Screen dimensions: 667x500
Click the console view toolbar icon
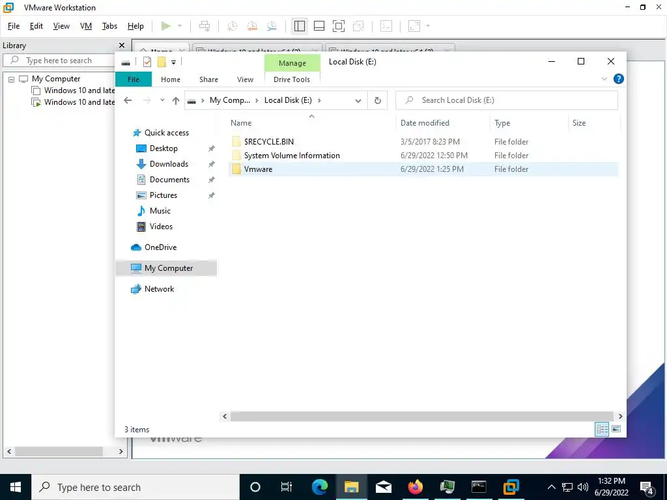[386, 26]
